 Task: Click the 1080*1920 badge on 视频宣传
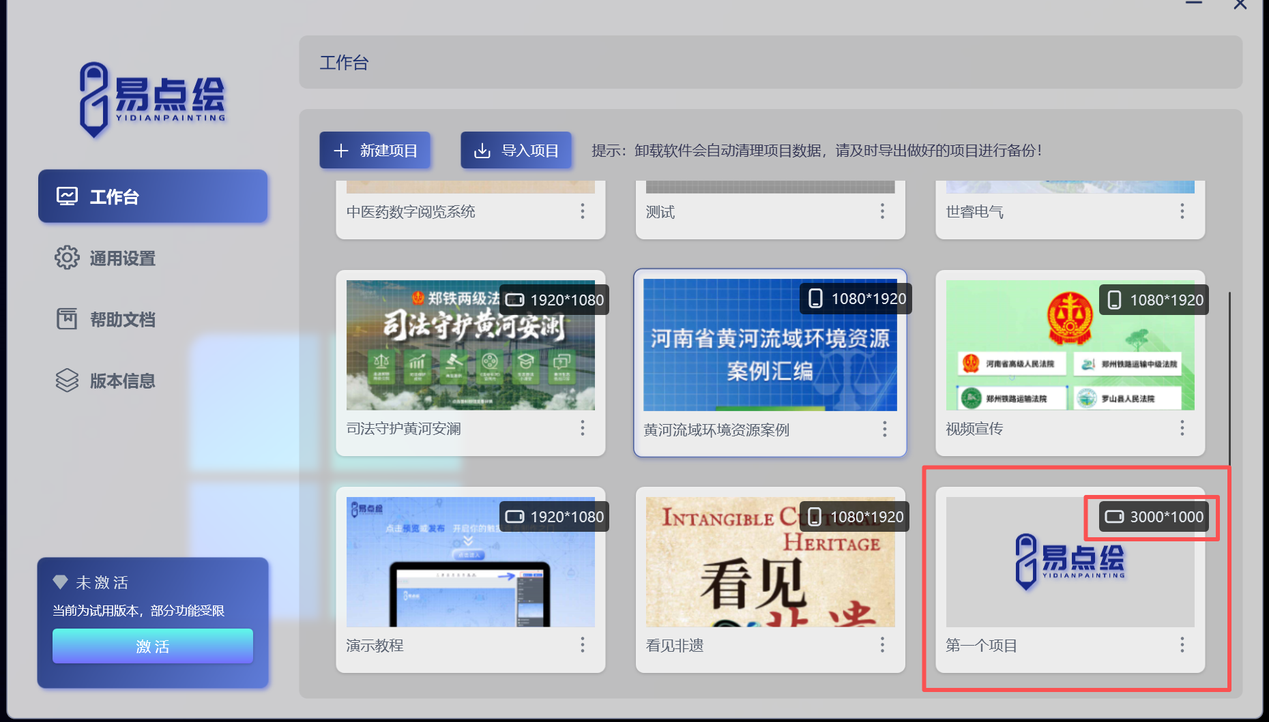(1154, 300)
